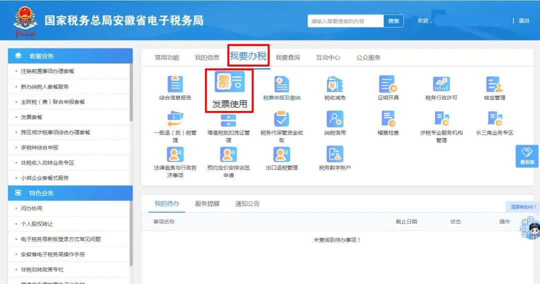Switch to the 我的信息 tab
This screenshot has width=540, height=284.
pyautogui.click(x=207, y=57)
